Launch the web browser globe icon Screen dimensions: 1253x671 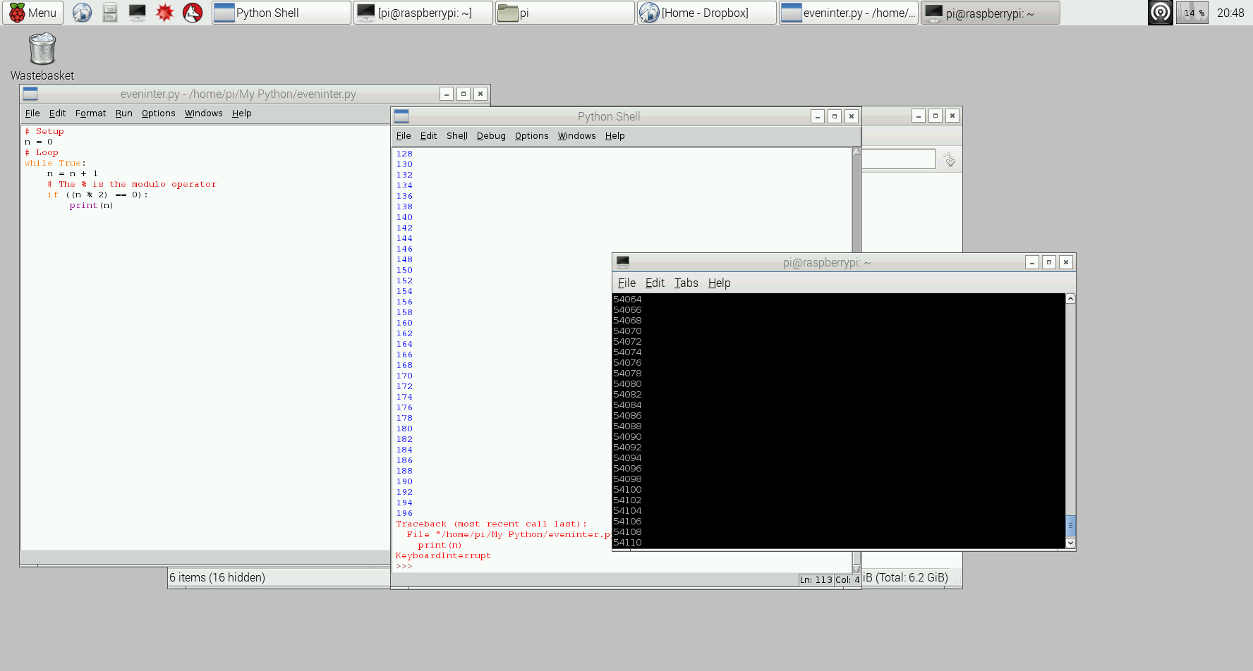tap(83, 13)
